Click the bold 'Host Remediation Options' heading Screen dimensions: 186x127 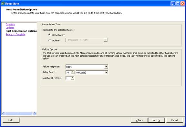[22, 9]
